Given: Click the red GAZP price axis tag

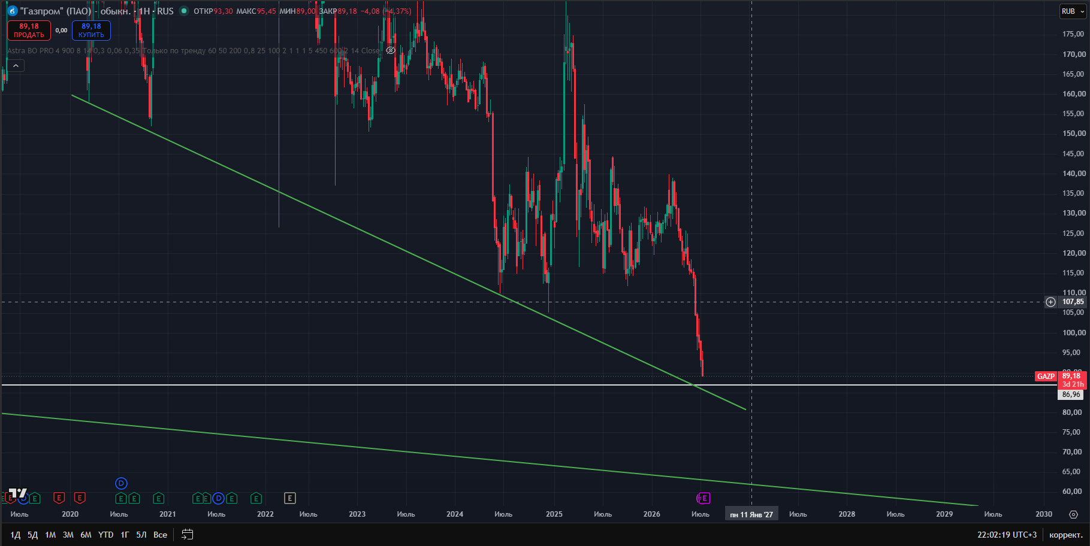Looking at the screenshot, I should tap(1046, 377).
